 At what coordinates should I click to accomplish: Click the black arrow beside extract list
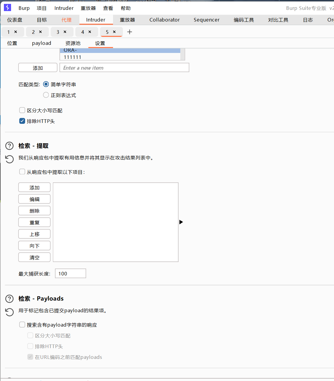(181, 222)
